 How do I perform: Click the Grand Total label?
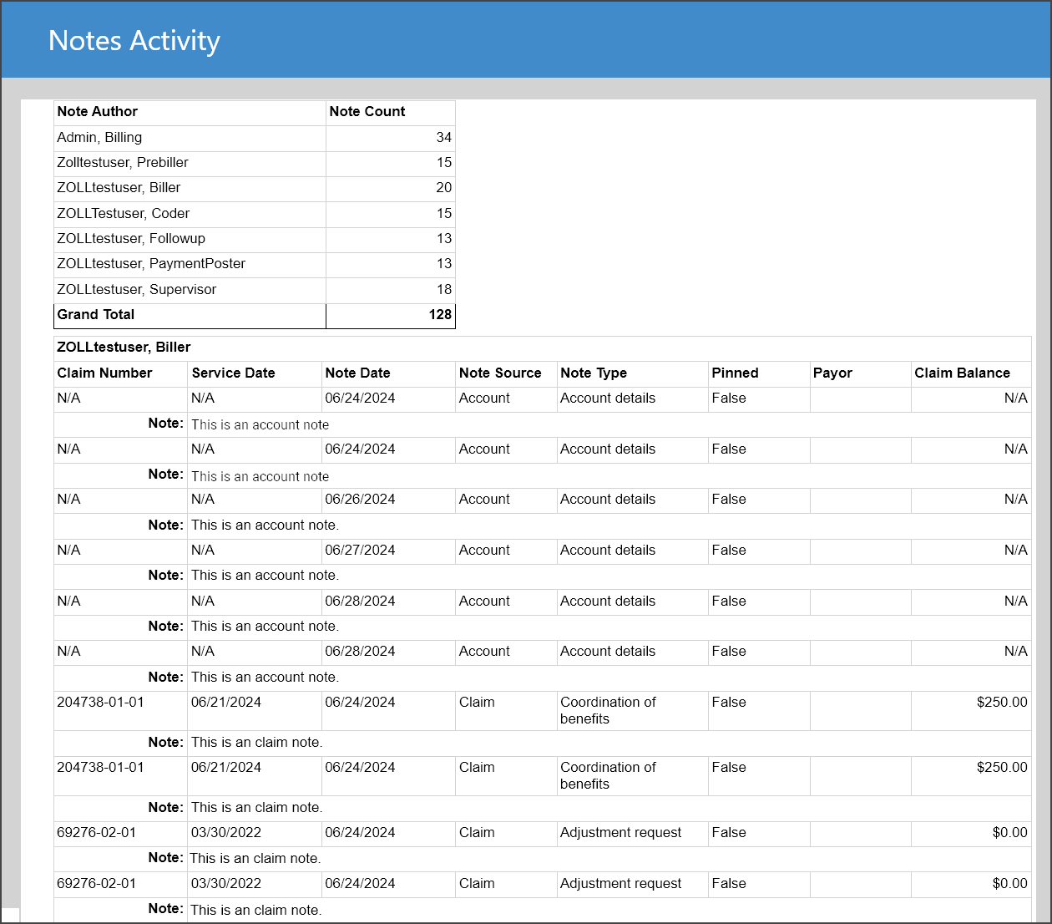tap(95, 315)
